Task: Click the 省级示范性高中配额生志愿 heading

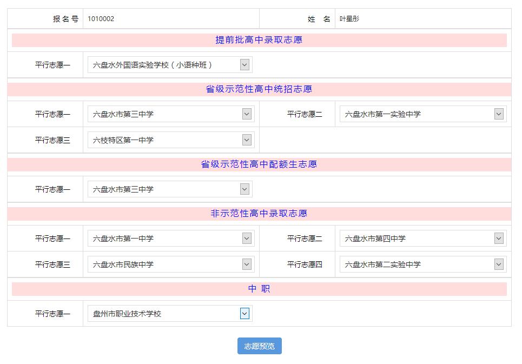Action: 259,164
